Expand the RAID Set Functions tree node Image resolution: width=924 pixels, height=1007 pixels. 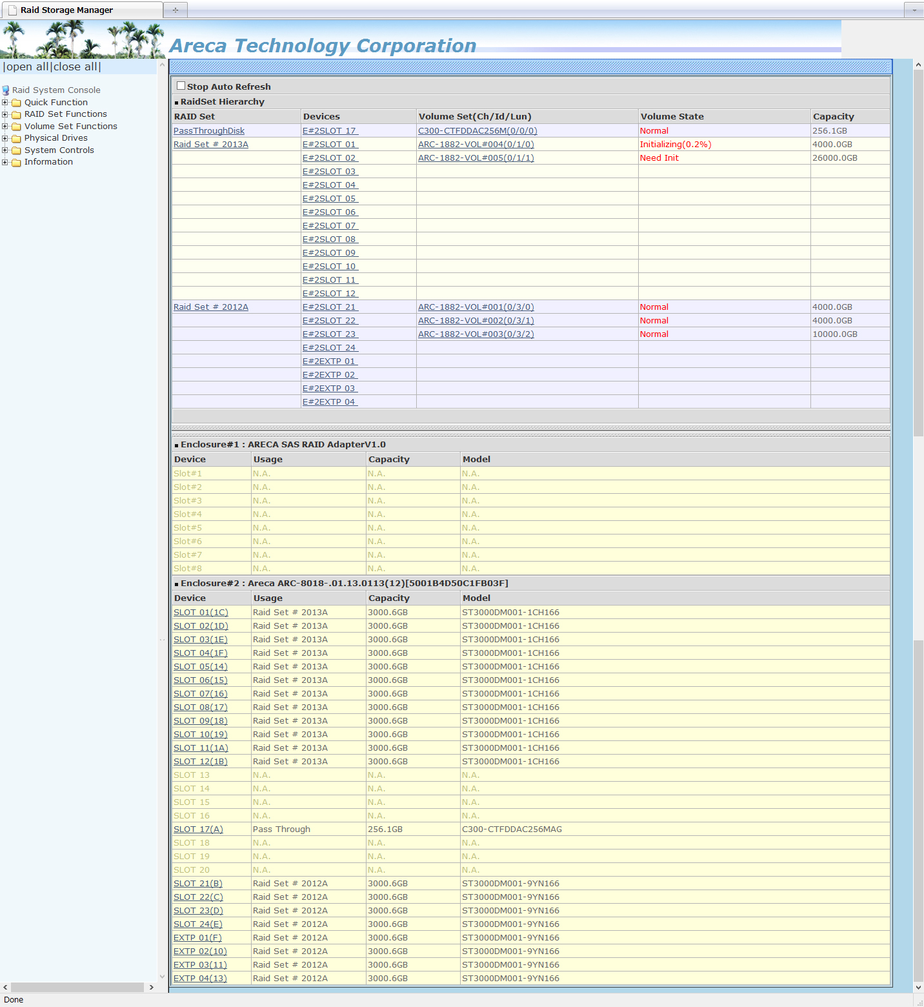coord(5,114)
